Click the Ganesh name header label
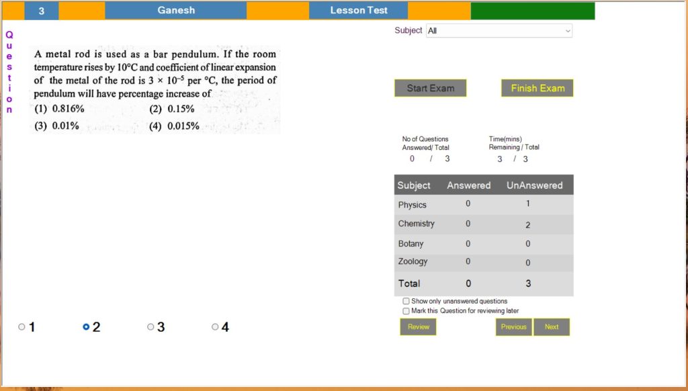Screen dimensions: 688x391 pyautogui.click(x=175, y=11)
